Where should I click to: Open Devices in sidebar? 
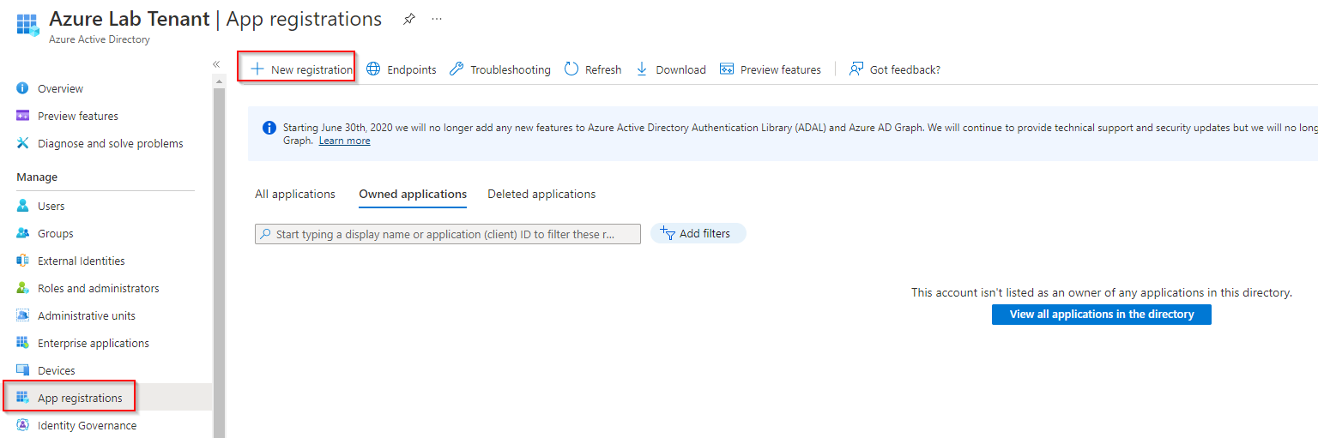click(x=56, y=370)
